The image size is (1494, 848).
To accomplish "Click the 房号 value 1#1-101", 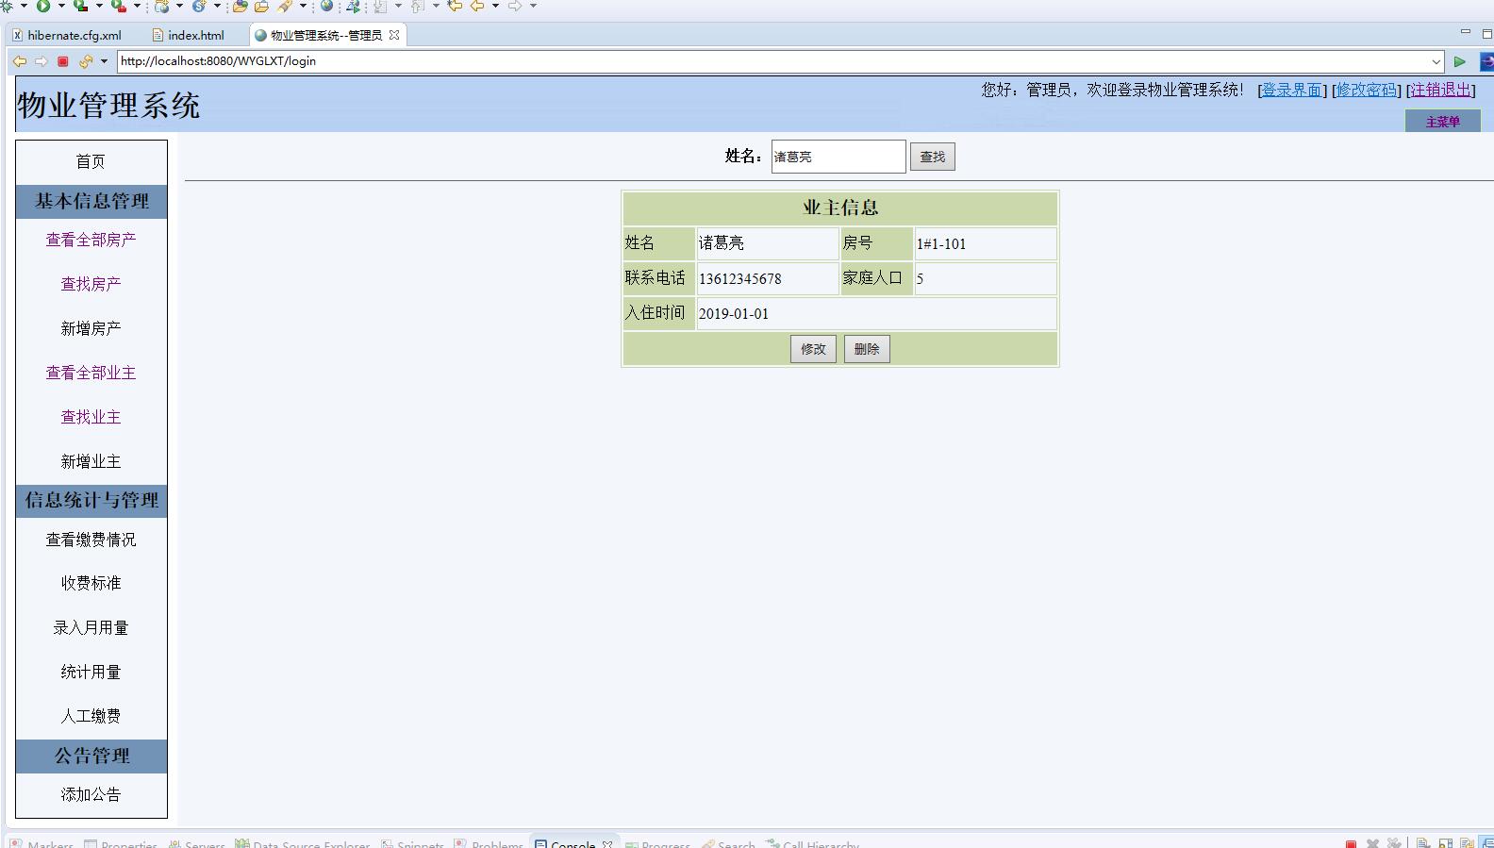I will pos(986,243).
